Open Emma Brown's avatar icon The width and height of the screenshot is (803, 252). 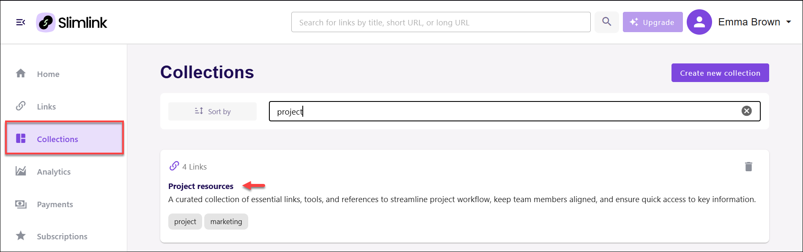[699, 22]
